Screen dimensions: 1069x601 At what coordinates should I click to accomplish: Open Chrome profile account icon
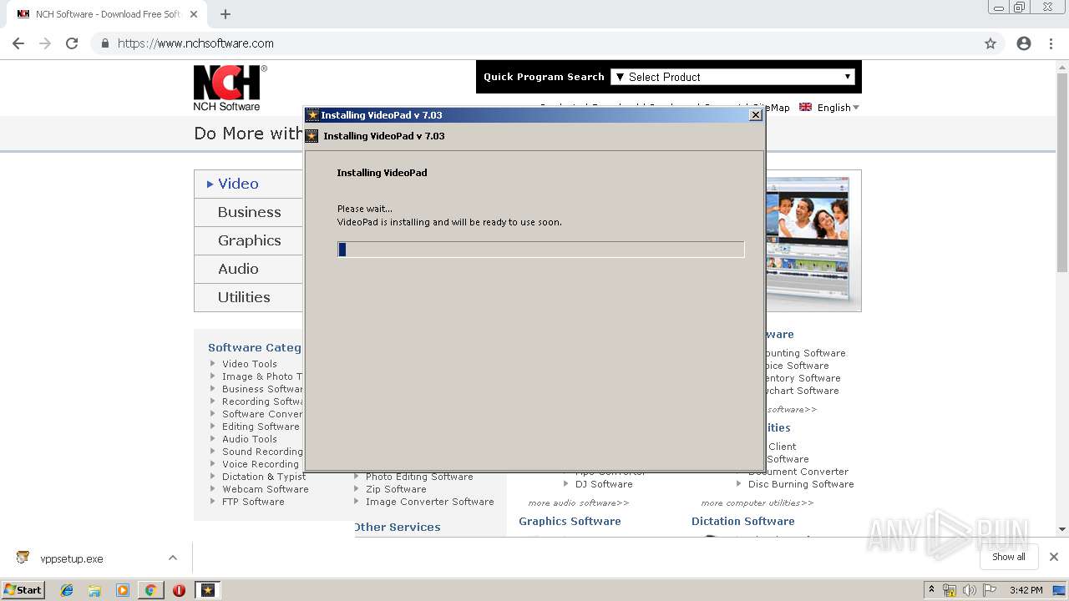click(1024, 43)
